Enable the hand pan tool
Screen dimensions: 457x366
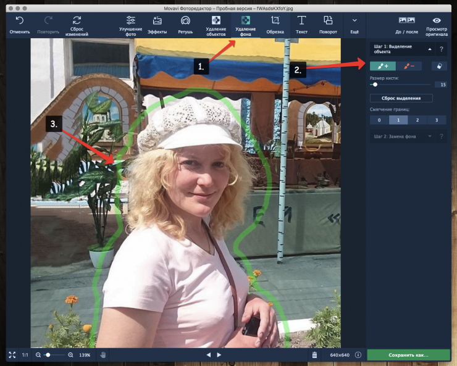point(104,355)
